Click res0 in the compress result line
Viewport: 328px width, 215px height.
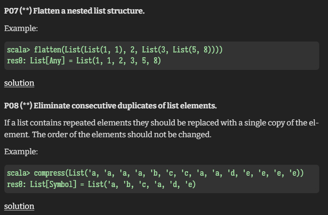14,184
